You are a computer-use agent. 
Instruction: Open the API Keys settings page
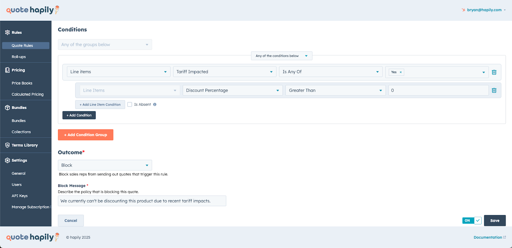pos(20,196)
